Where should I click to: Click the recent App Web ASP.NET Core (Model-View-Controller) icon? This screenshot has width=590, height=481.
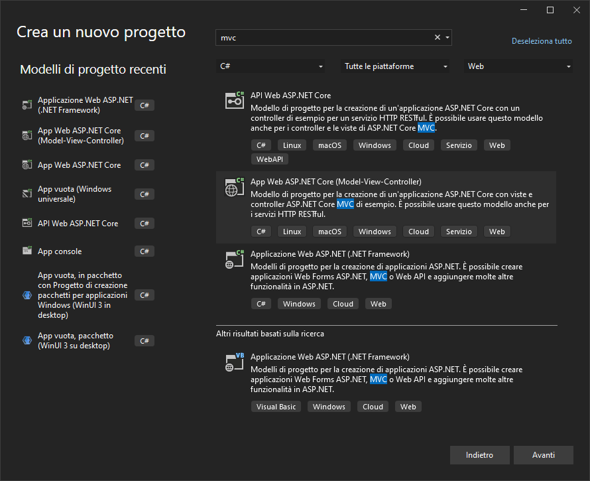click(x=27, y=135)
